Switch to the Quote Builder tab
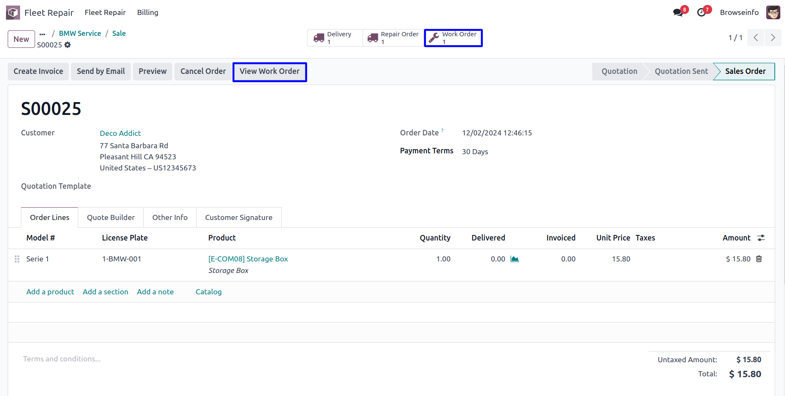The height and width of the screenshot is (396, 785). (x=111, y=217)
